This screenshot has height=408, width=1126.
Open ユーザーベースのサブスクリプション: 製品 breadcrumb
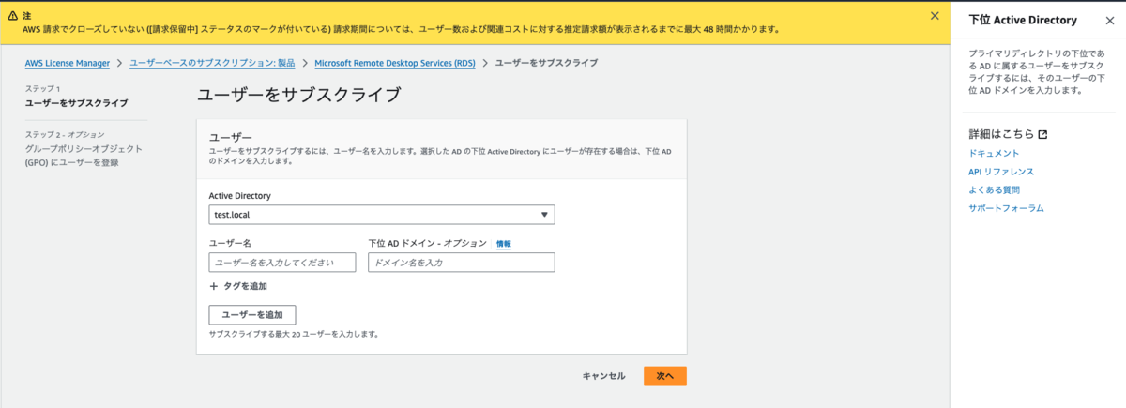[x=212, y=63]
